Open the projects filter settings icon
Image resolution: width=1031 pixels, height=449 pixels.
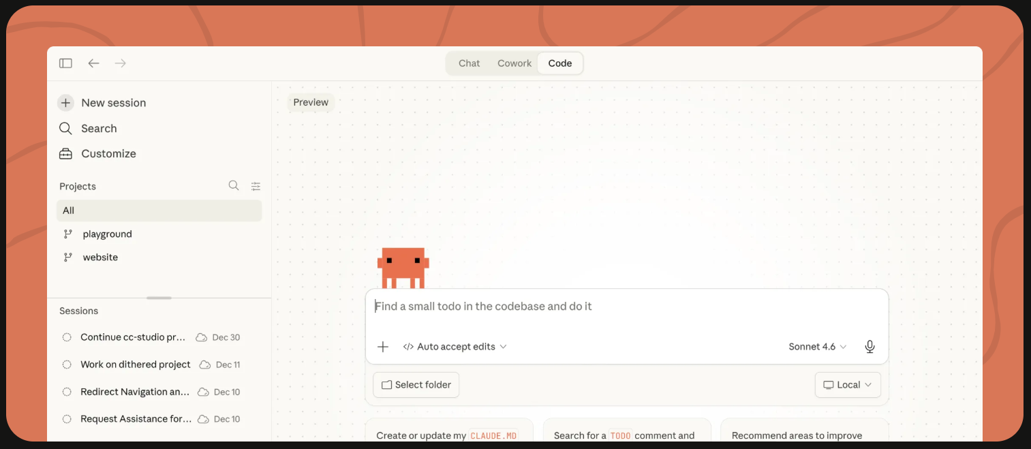pos(256,186)
